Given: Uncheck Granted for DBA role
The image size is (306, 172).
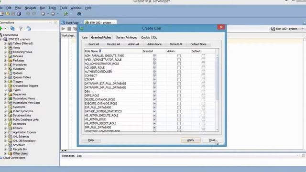Looking at the screenshot, I should pyautogui.click(x=154, y=91).
